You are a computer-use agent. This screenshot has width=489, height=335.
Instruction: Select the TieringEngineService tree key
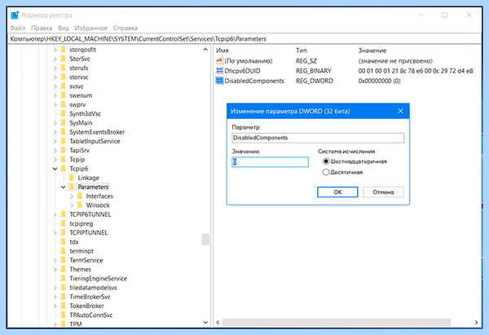tap(99, 279)
